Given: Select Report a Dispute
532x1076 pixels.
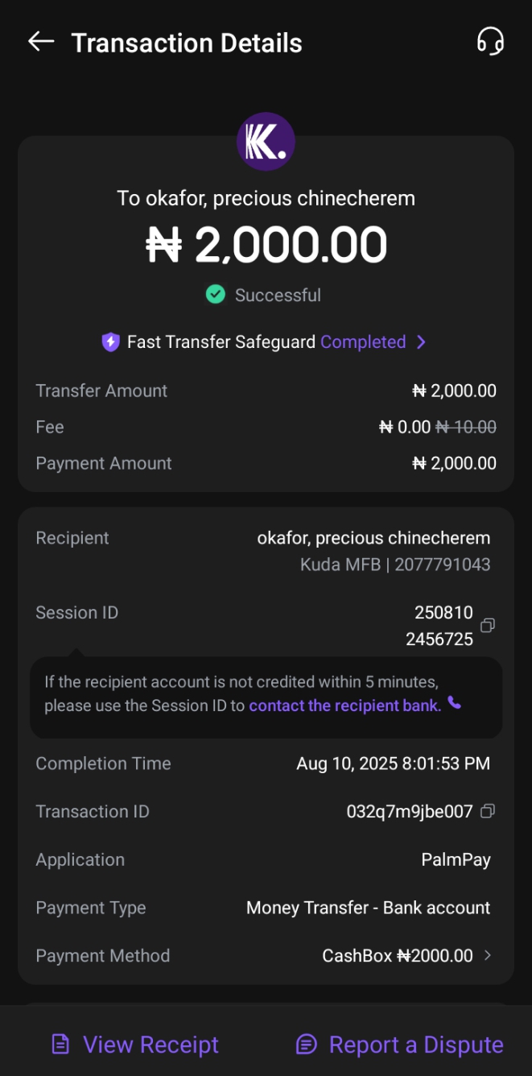Looking at the screenshot, I should 416,1045.
